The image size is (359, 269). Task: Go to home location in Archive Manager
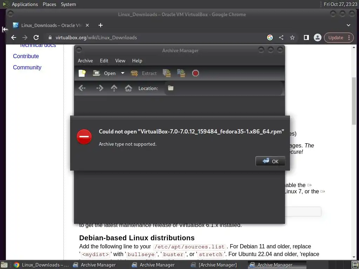tap(128, 88)
